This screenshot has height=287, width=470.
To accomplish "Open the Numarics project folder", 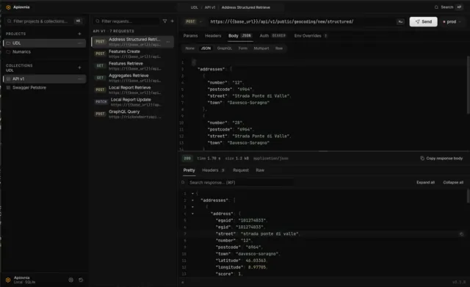I will coord(44,52).
